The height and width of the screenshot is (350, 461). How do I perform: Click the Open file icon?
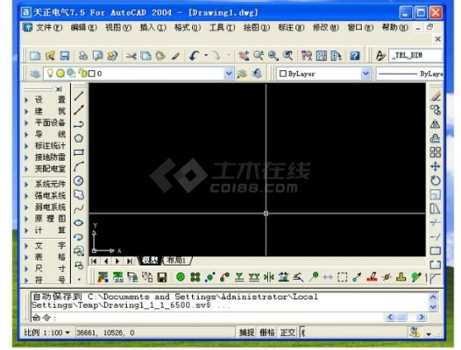tap(50, 55)
